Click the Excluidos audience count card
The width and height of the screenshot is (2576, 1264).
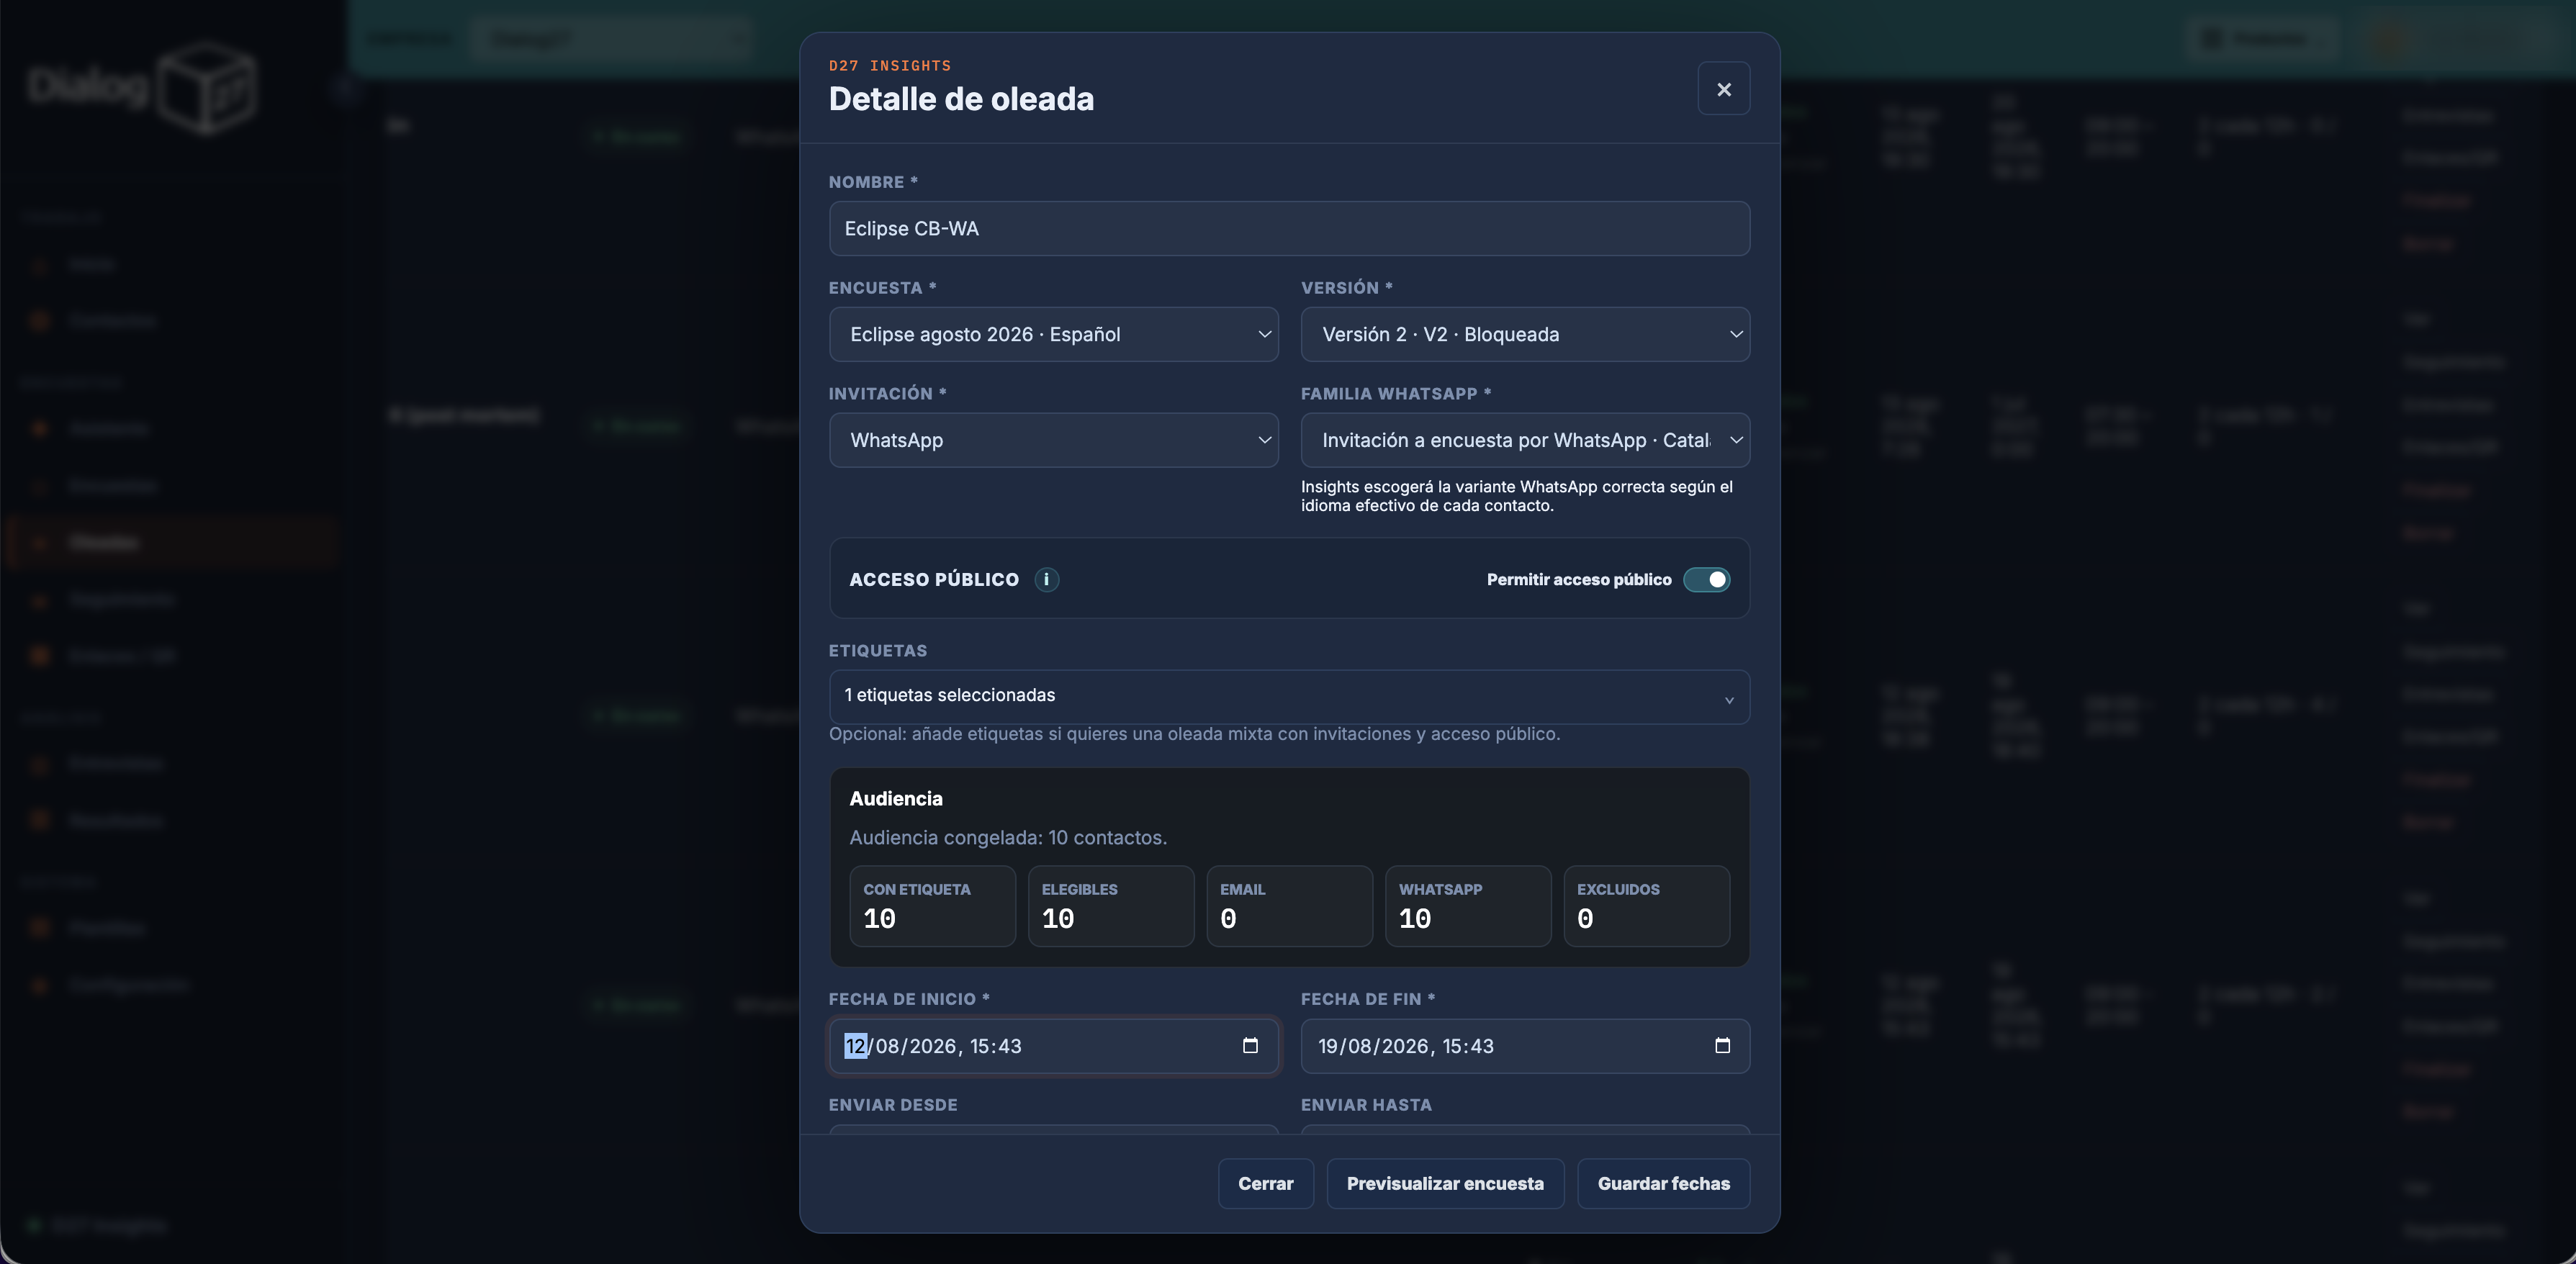pos(1646,906)
